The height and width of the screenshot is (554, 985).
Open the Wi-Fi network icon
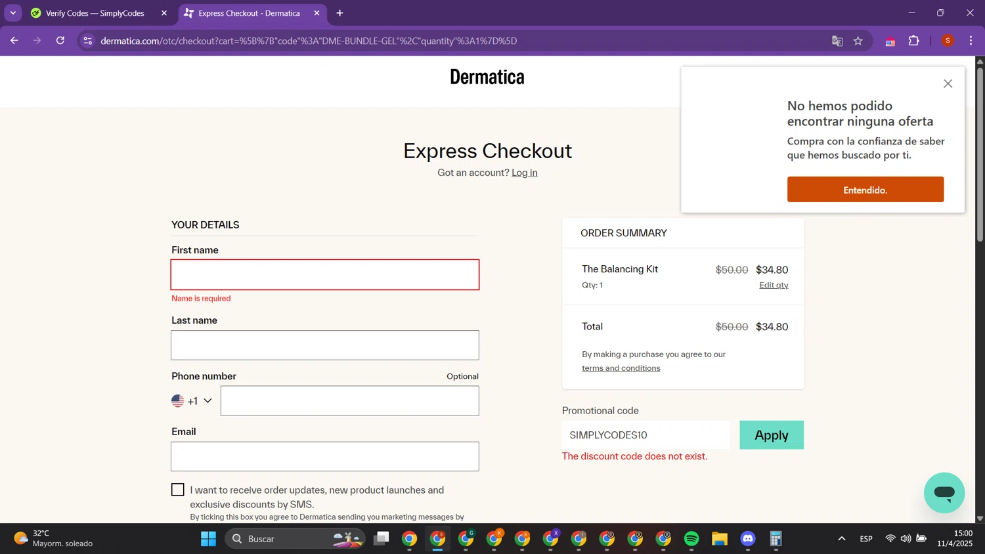click(x=890, y=539)
